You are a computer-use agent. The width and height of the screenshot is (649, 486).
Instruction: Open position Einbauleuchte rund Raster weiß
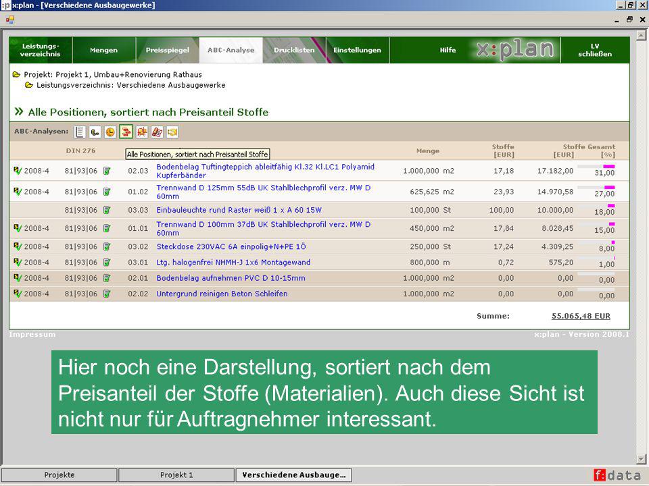coord(239,210)
